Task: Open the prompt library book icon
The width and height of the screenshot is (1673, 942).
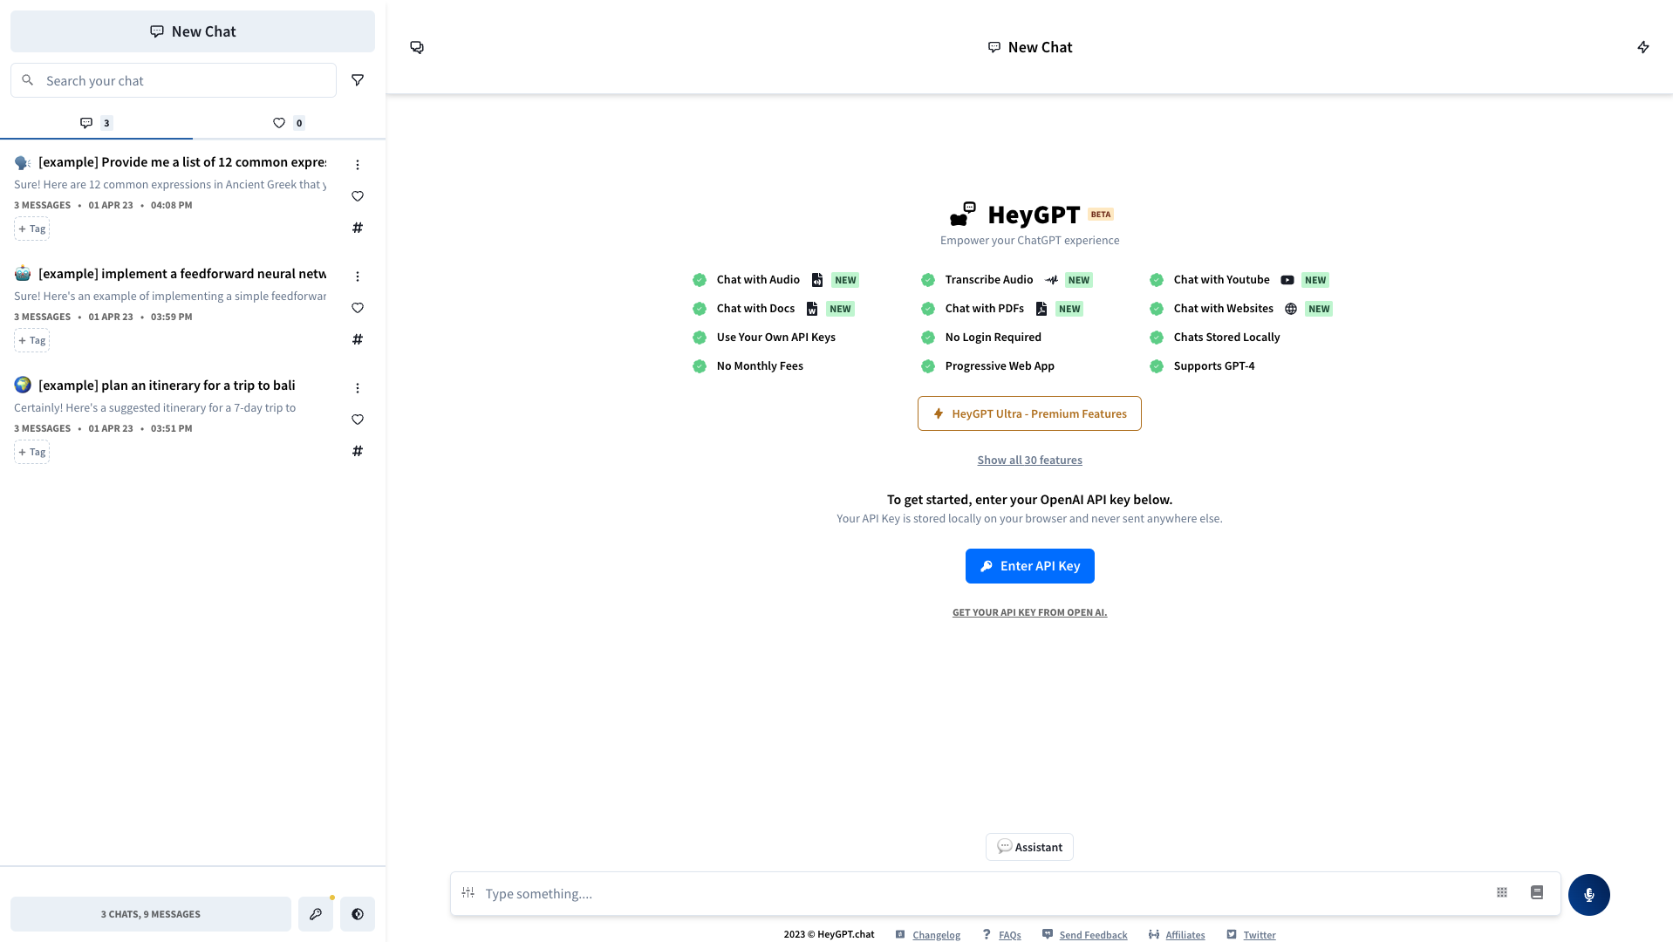Action: tap(1537, 892)
